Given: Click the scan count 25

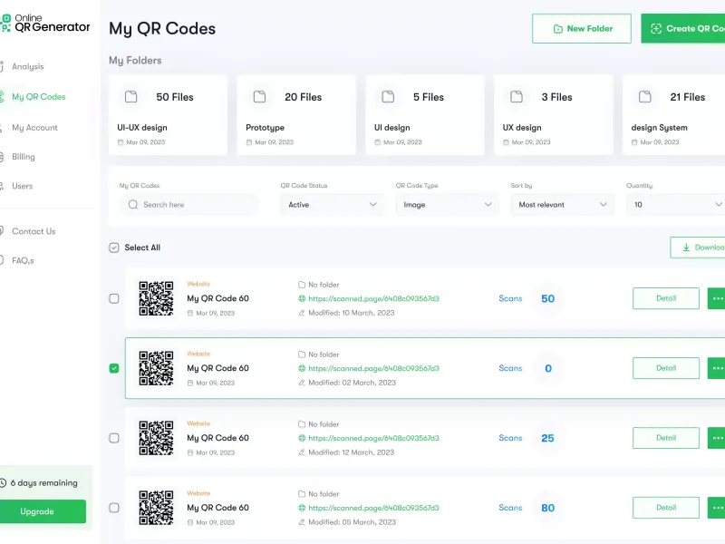Looking at the screenshot, I should [548, 438].
